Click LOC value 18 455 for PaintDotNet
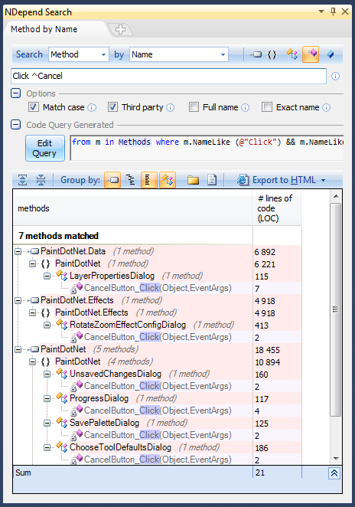This screenshot has width=355, height=507. [268, 350]
